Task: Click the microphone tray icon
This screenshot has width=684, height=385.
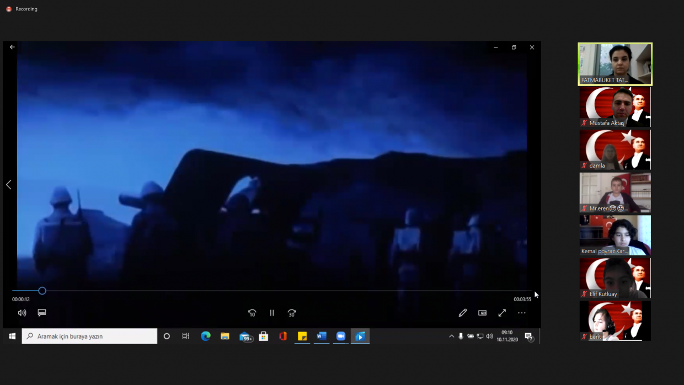Action: tap(461, 336)
